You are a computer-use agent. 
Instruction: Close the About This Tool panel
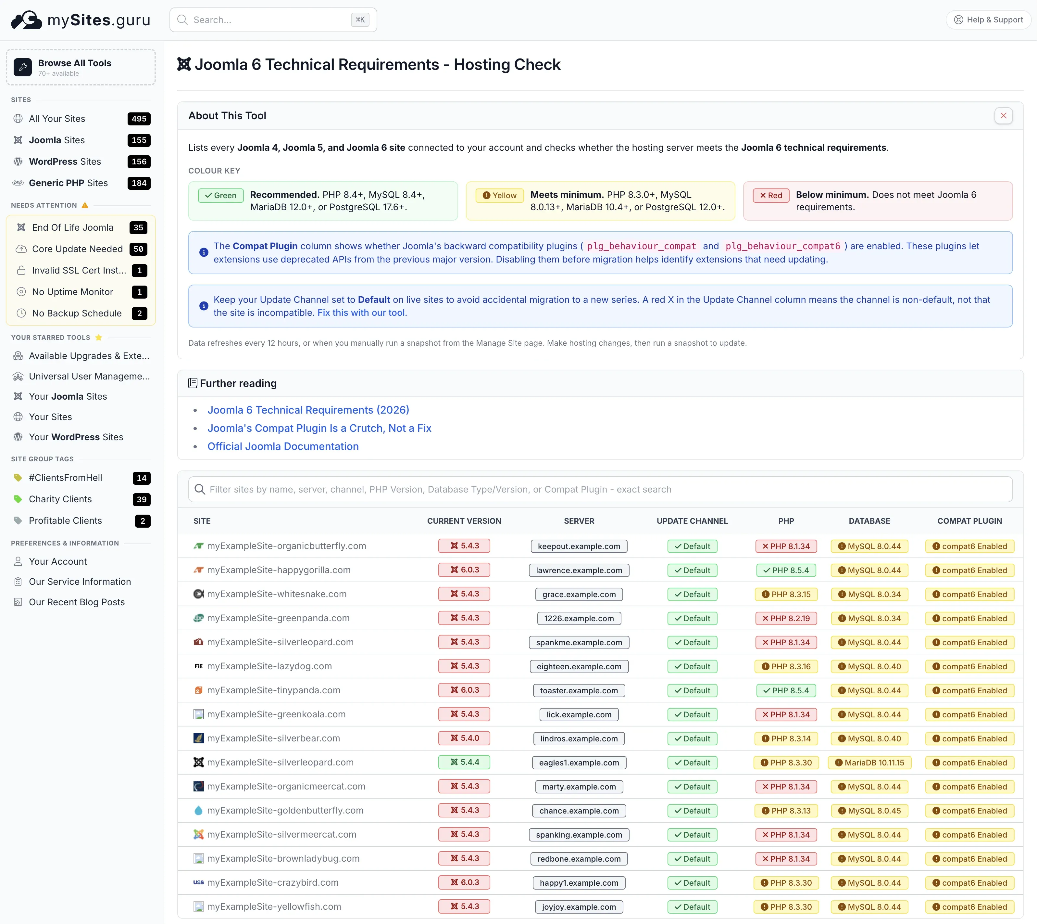[1003, 115]
